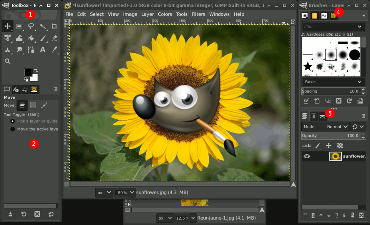This screenshot has width=370, height=225.
Task: Create a new brush
Action: pyautogui.click(x=317, y=101)
